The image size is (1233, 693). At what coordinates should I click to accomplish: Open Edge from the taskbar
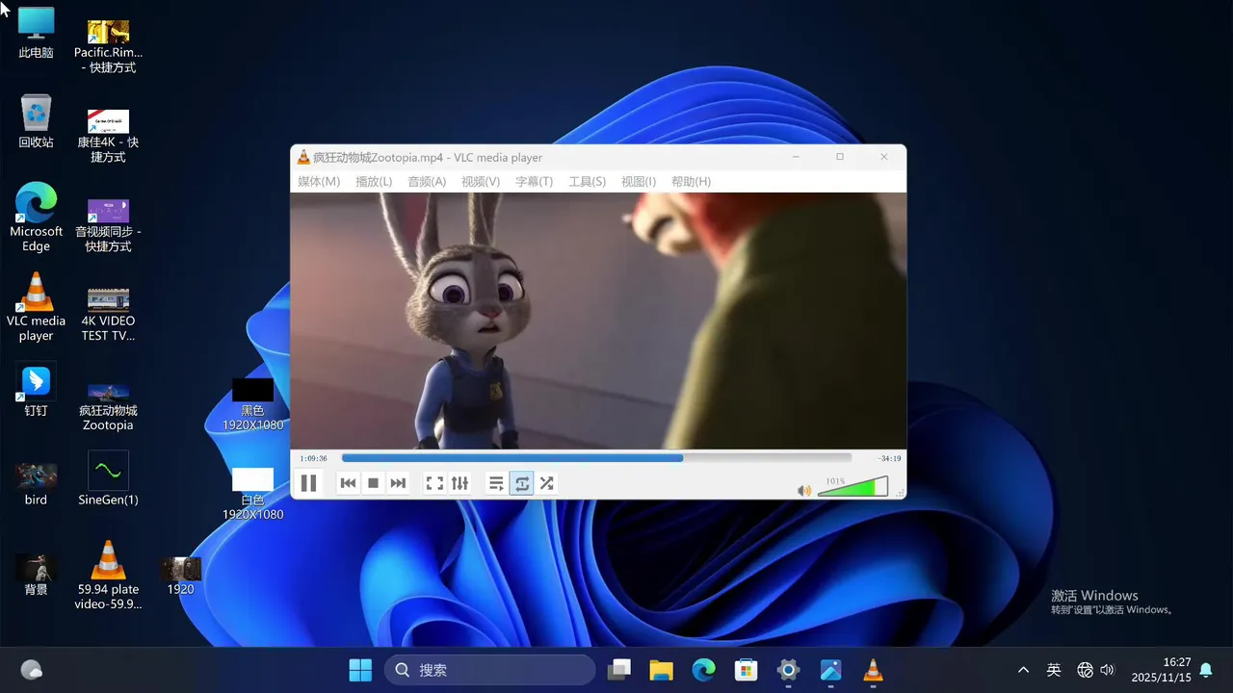pos(703,670)
